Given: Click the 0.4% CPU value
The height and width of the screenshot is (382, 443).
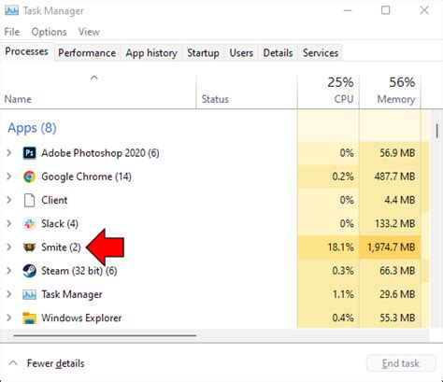Looking at the screenshot, I should (343, 318).
